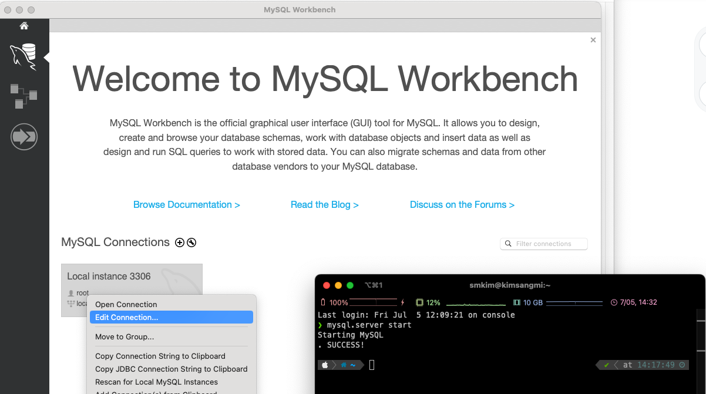706x394 pixels.
Task: Click the terminal title smkim@kimsangmi:~
Action: [x=510, y=285]
